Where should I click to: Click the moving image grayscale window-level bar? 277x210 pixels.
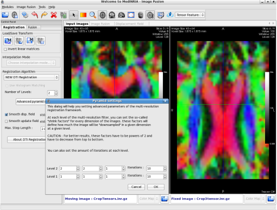click(x=161, y=85)
